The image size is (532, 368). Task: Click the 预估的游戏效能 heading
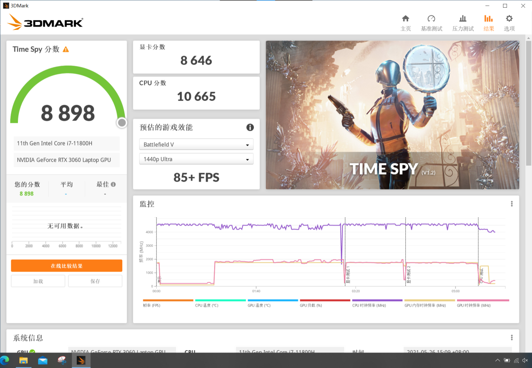pyautogui.click(x=166, y=127)
